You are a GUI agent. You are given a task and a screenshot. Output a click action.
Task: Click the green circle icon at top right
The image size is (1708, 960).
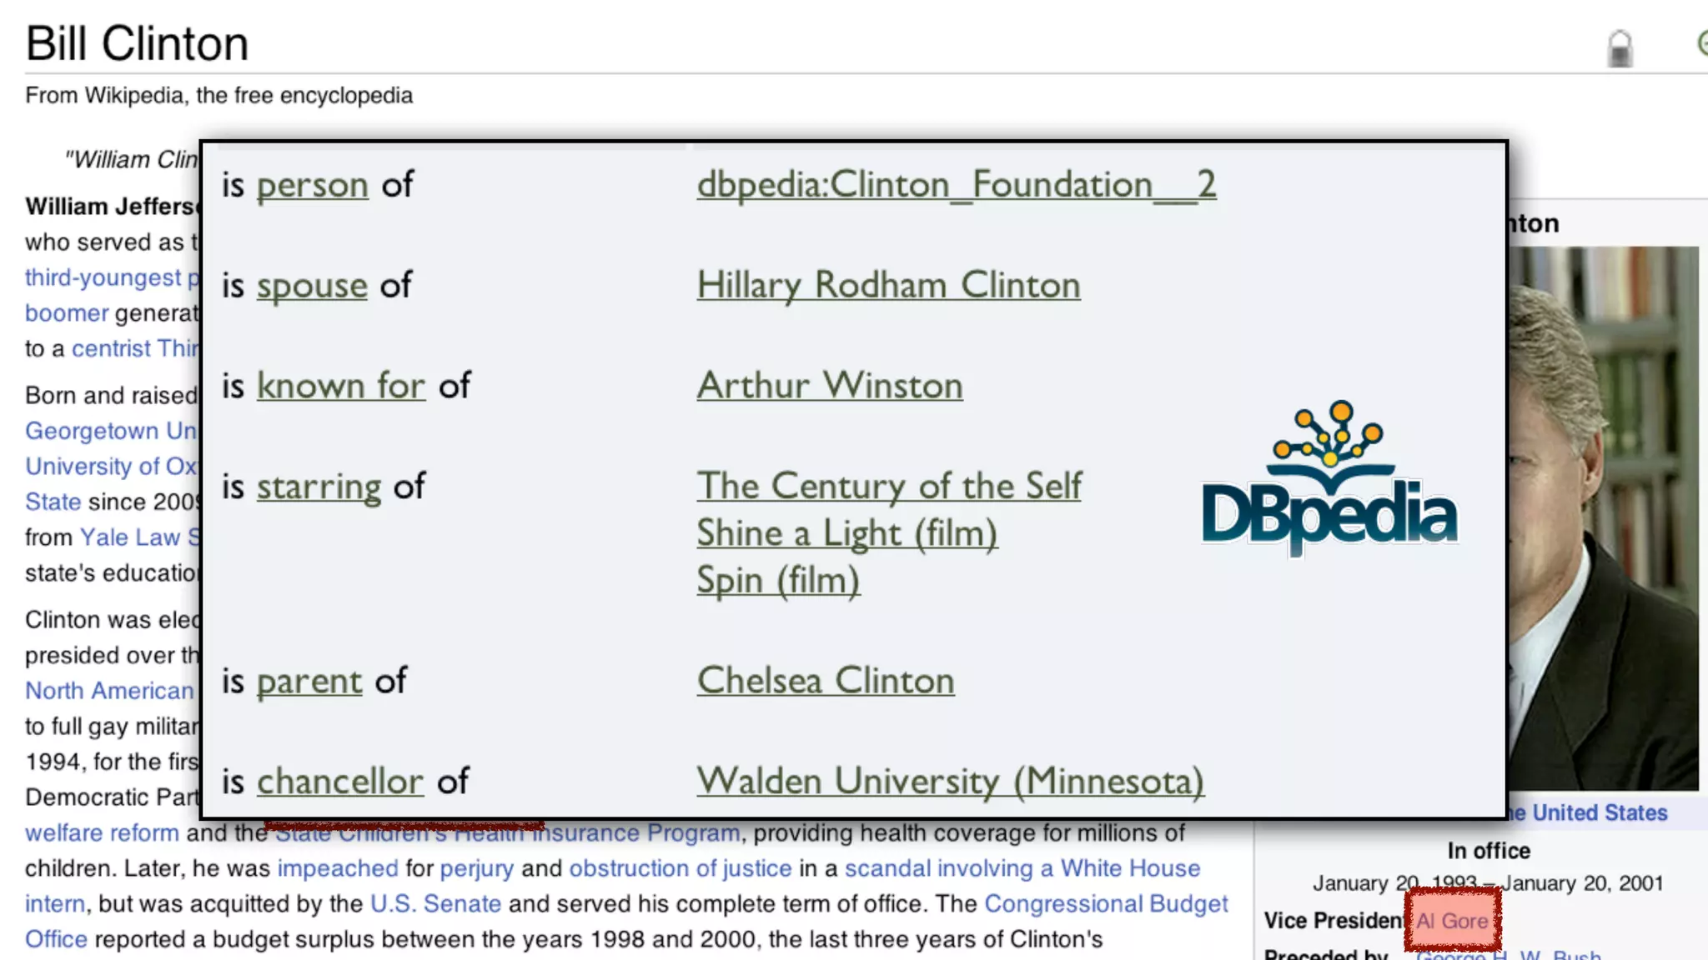click(x=1701, y=43)
